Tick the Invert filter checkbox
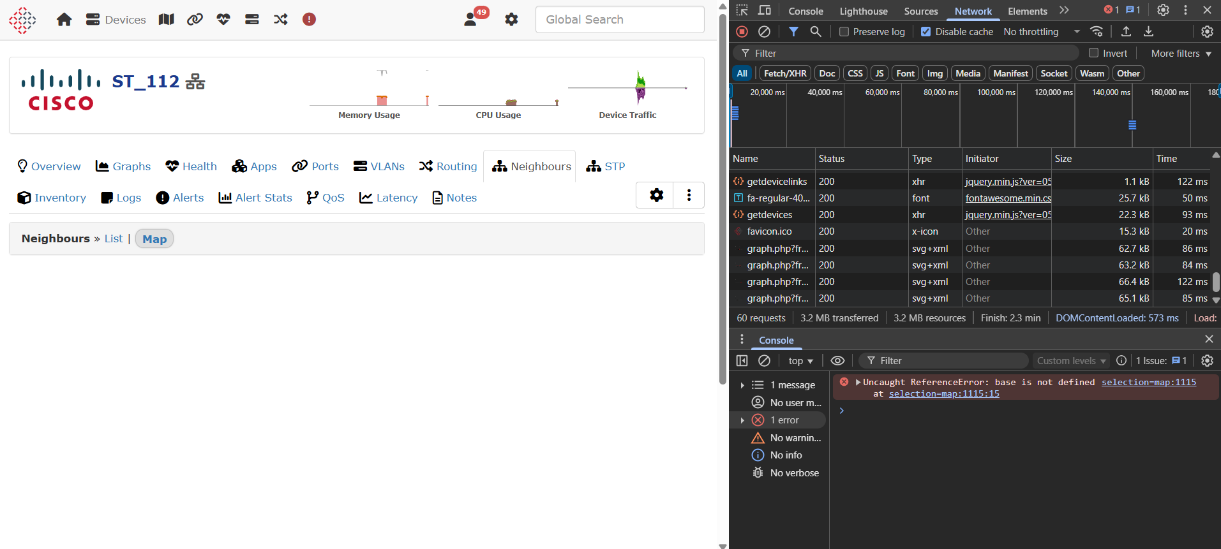 pyautogui.click(x=1094, y=53)
